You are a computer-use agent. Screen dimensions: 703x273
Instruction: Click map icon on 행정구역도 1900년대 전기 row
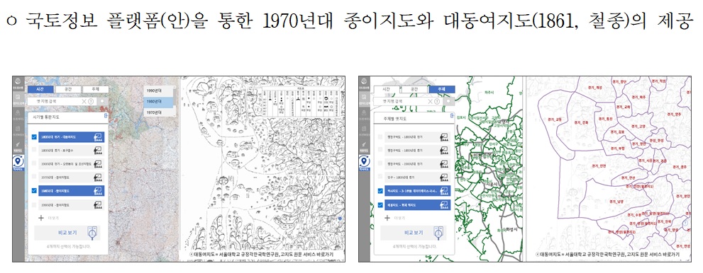tap(443, 164)
